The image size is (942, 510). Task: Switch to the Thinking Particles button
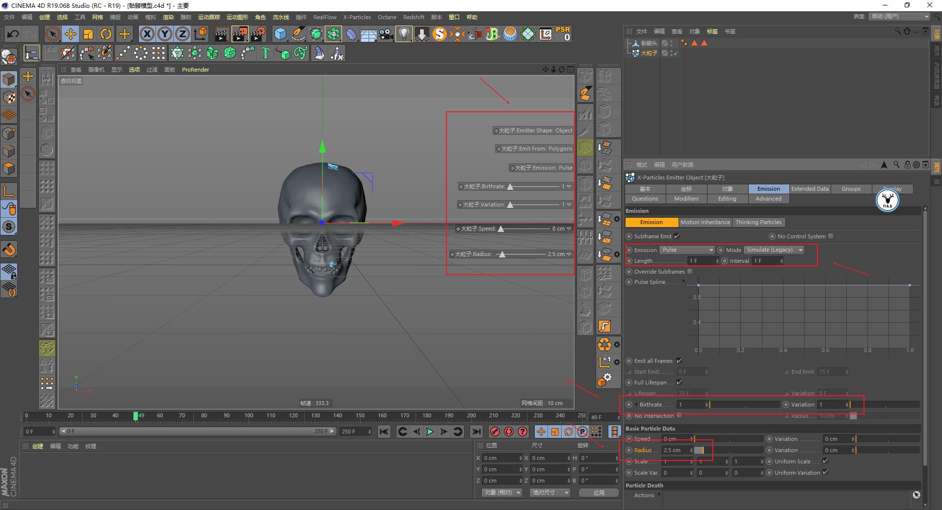pyautogui.click(x=759, y=222)
